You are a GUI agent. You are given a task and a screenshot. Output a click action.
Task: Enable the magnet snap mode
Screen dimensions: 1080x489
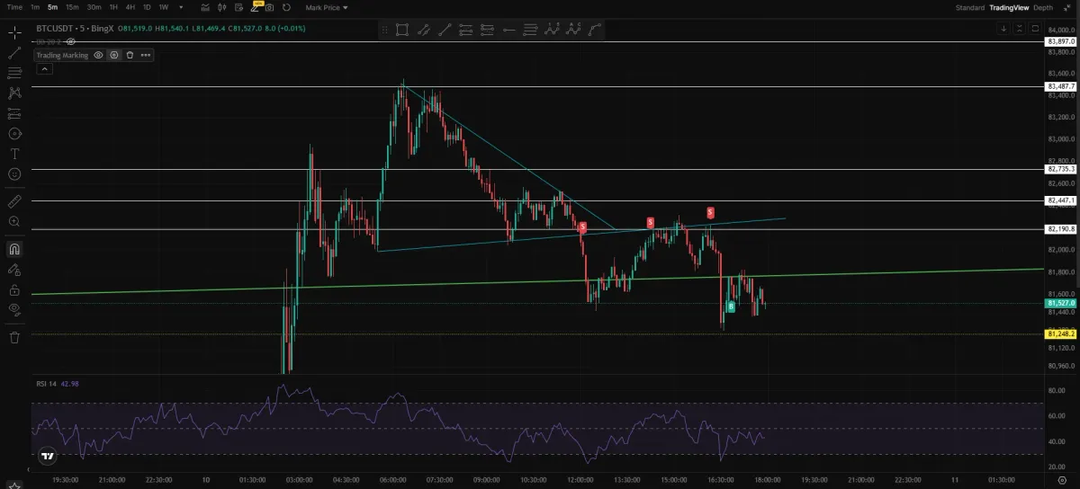[x=14, y=249]
